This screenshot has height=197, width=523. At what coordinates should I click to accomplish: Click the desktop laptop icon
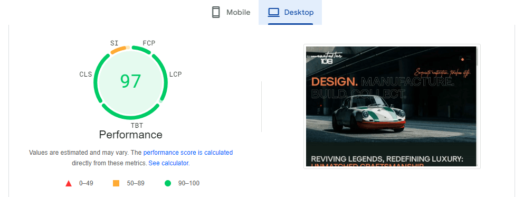coord(273,12)
